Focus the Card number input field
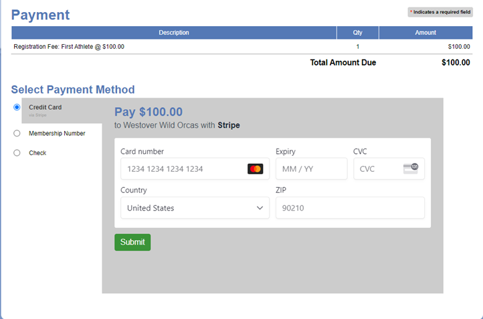Image resolution: width=483 pixels, height=319 pixels. click(x=181, y=169)
